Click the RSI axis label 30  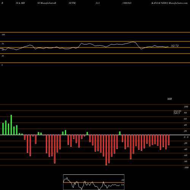pyautogui.click(x=3, y=56)
